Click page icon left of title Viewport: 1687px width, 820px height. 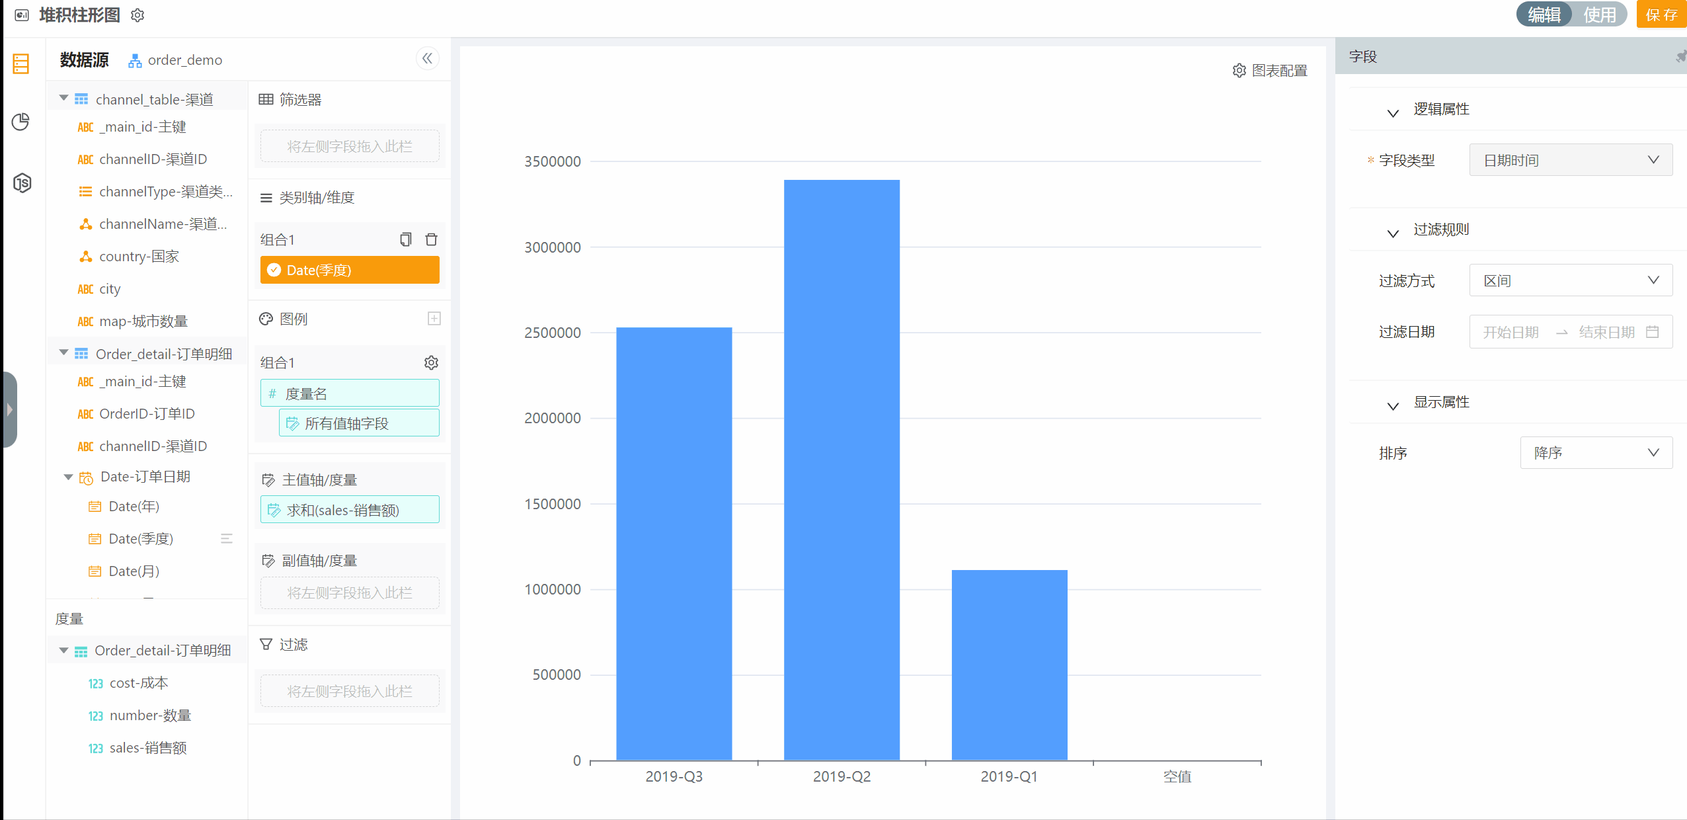(22, 15)
